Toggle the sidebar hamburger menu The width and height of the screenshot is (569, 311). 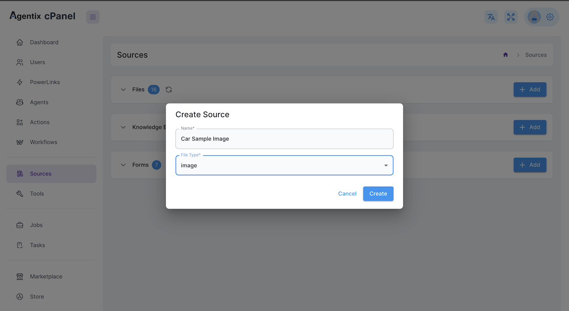(92, 17)
